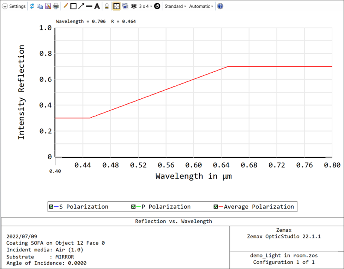This screenshot has width=344, height=269.
Task: Click the P Polarization legend label
Action: pos(166,207)
